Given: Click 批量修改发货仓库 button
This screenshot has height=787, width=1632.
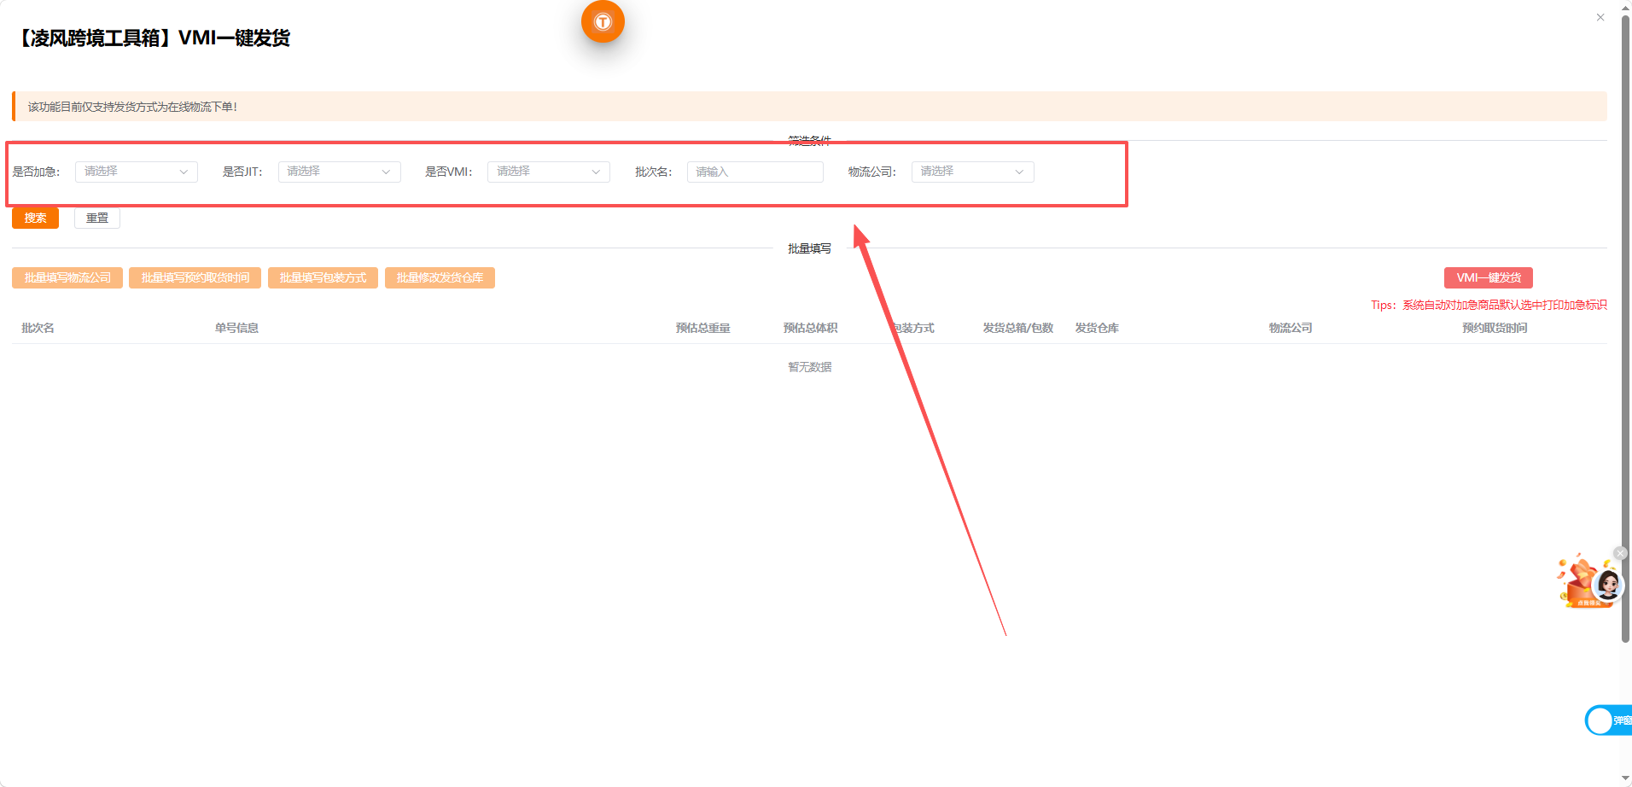Looking at the screenshot, I should point(440,277).
